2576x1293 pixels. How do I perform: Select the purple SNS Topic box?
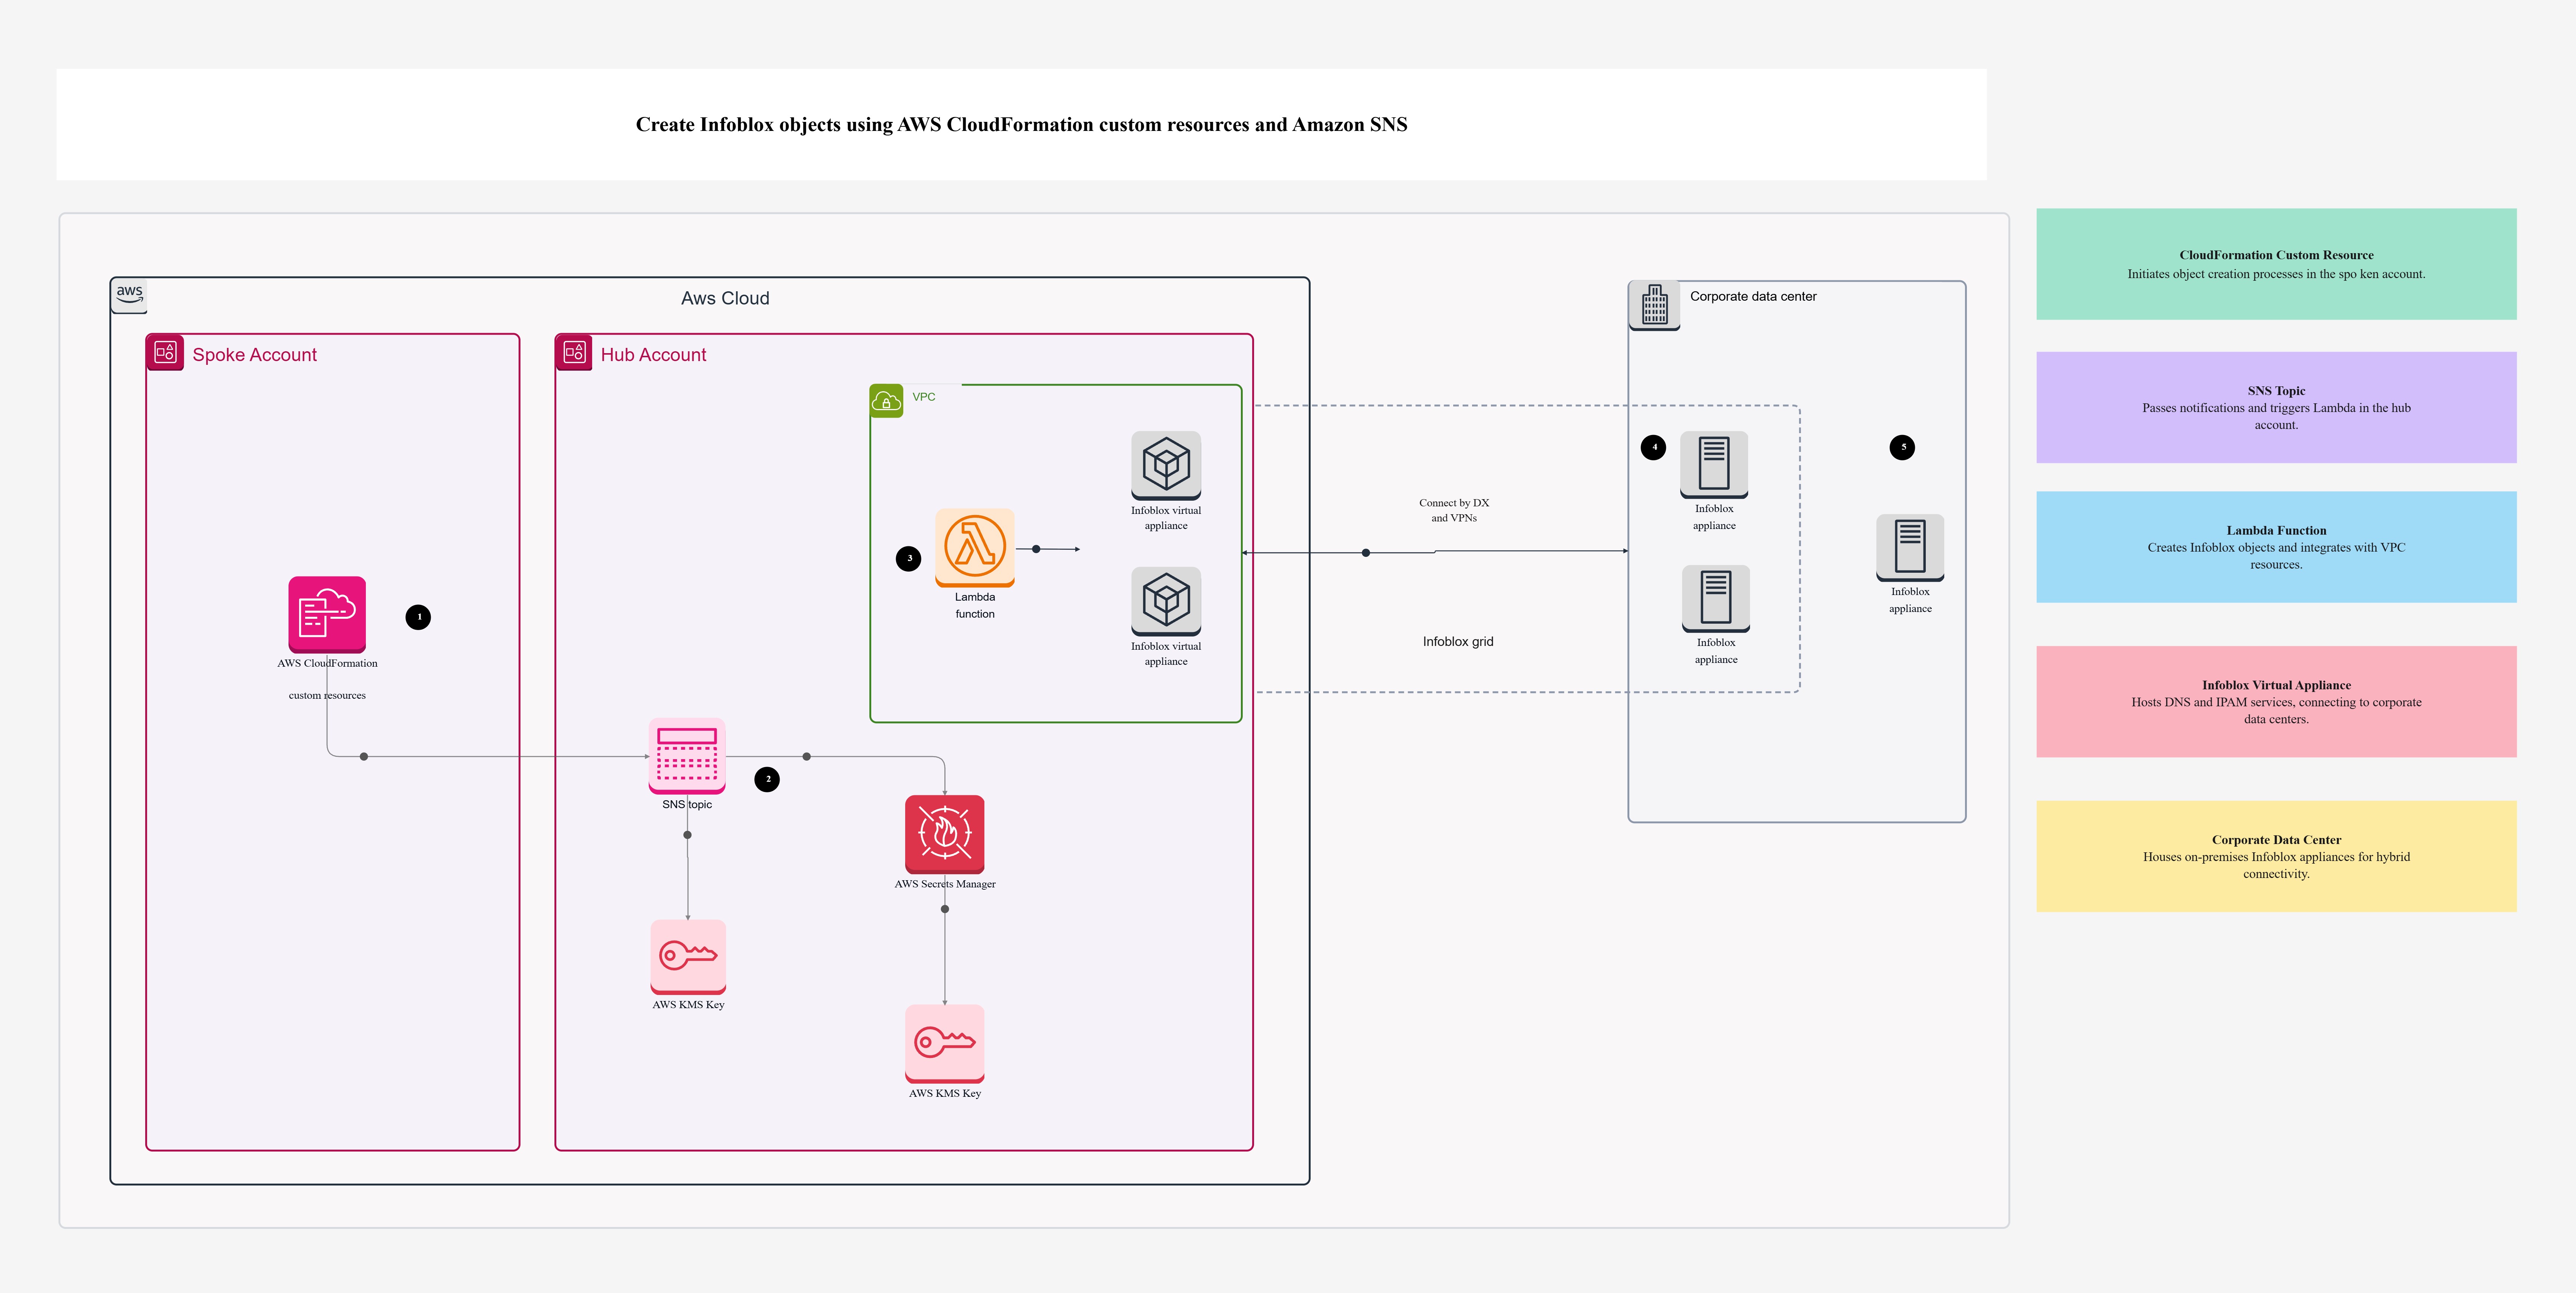2276,407
